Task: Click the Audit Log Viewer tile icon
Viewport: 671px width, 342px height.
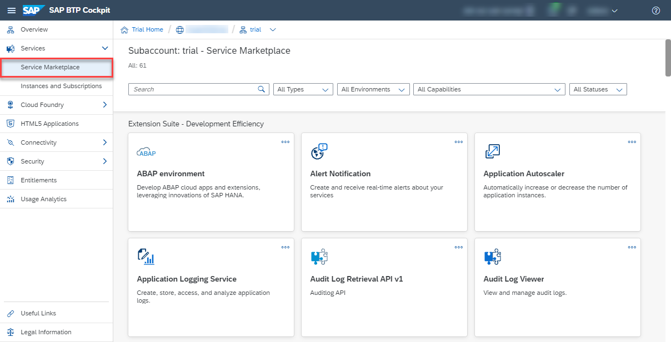Action: coord(492,257)
